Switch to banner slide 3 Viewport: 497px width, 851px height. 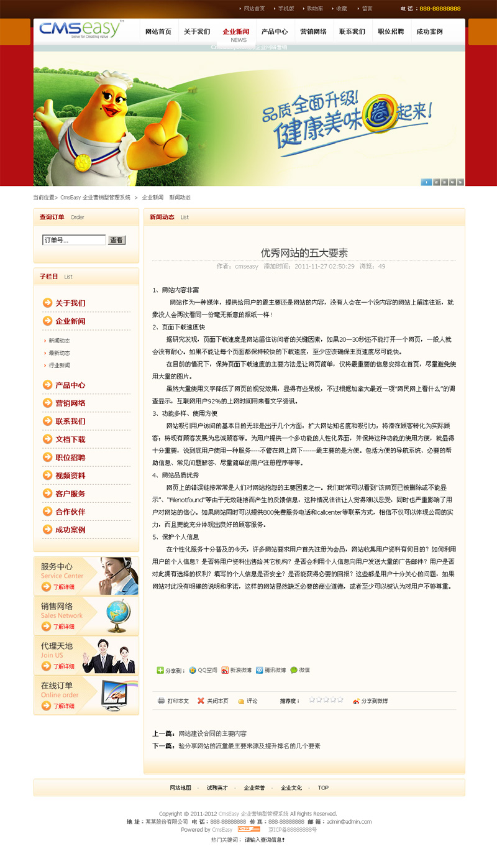coord(444,182)
